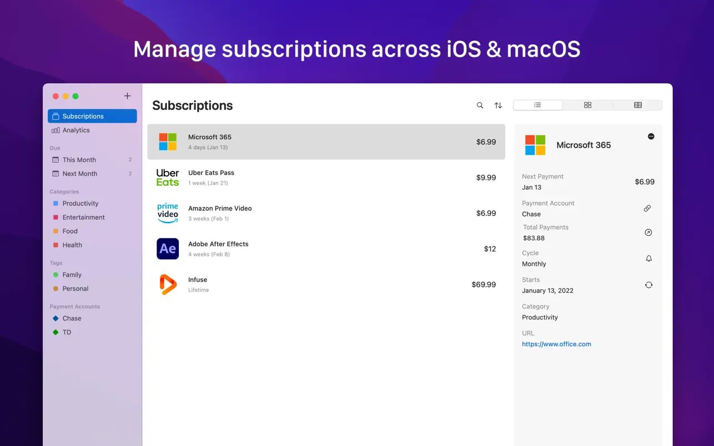Open the search icon in the toolbar

pyautogui.click(x=480, y=105)
